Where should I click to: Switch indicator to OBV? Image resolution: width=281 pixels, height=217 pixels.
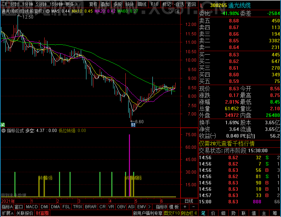click(x=121, y=207)
